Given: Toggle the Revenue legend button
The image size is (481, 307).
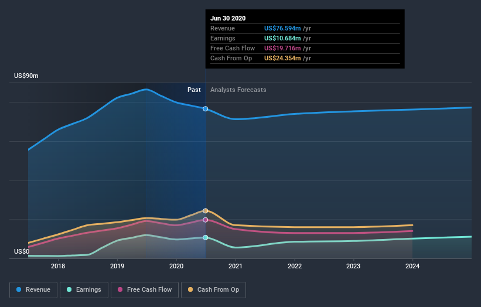Looking at the screenshot, I should [33, 290].
